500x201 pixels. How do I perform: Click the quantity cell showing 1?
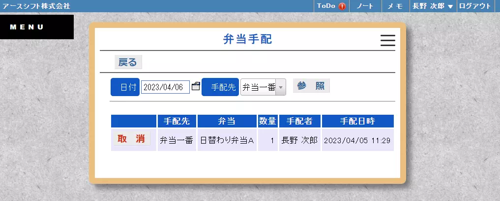[268, 140]
